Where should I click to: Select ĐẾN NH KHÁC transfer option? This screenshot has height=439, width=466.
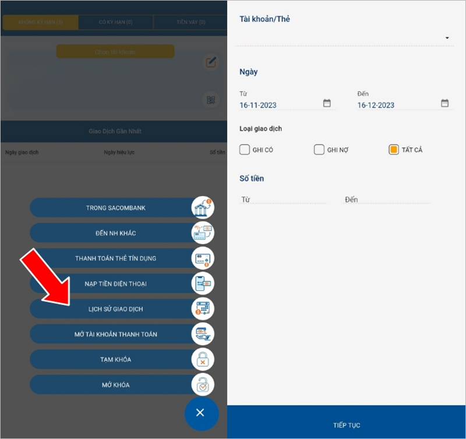(115, 233)
